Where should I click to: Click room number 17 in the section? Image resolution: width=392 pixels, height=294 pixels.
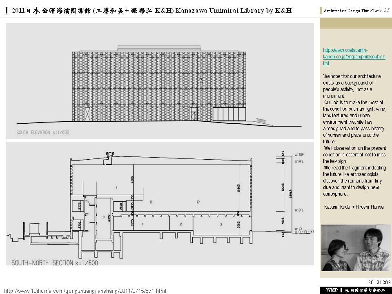pyautogui.click(x=116, y=188)
